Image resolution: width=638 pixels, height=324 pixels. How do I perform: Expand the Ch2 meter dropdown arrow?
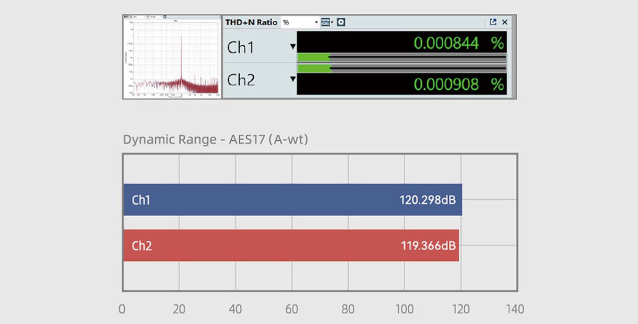292,79
